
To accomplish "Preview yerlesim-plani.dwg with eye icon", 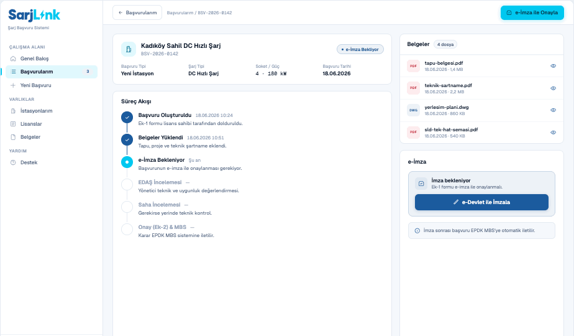I will click(553, 110).
